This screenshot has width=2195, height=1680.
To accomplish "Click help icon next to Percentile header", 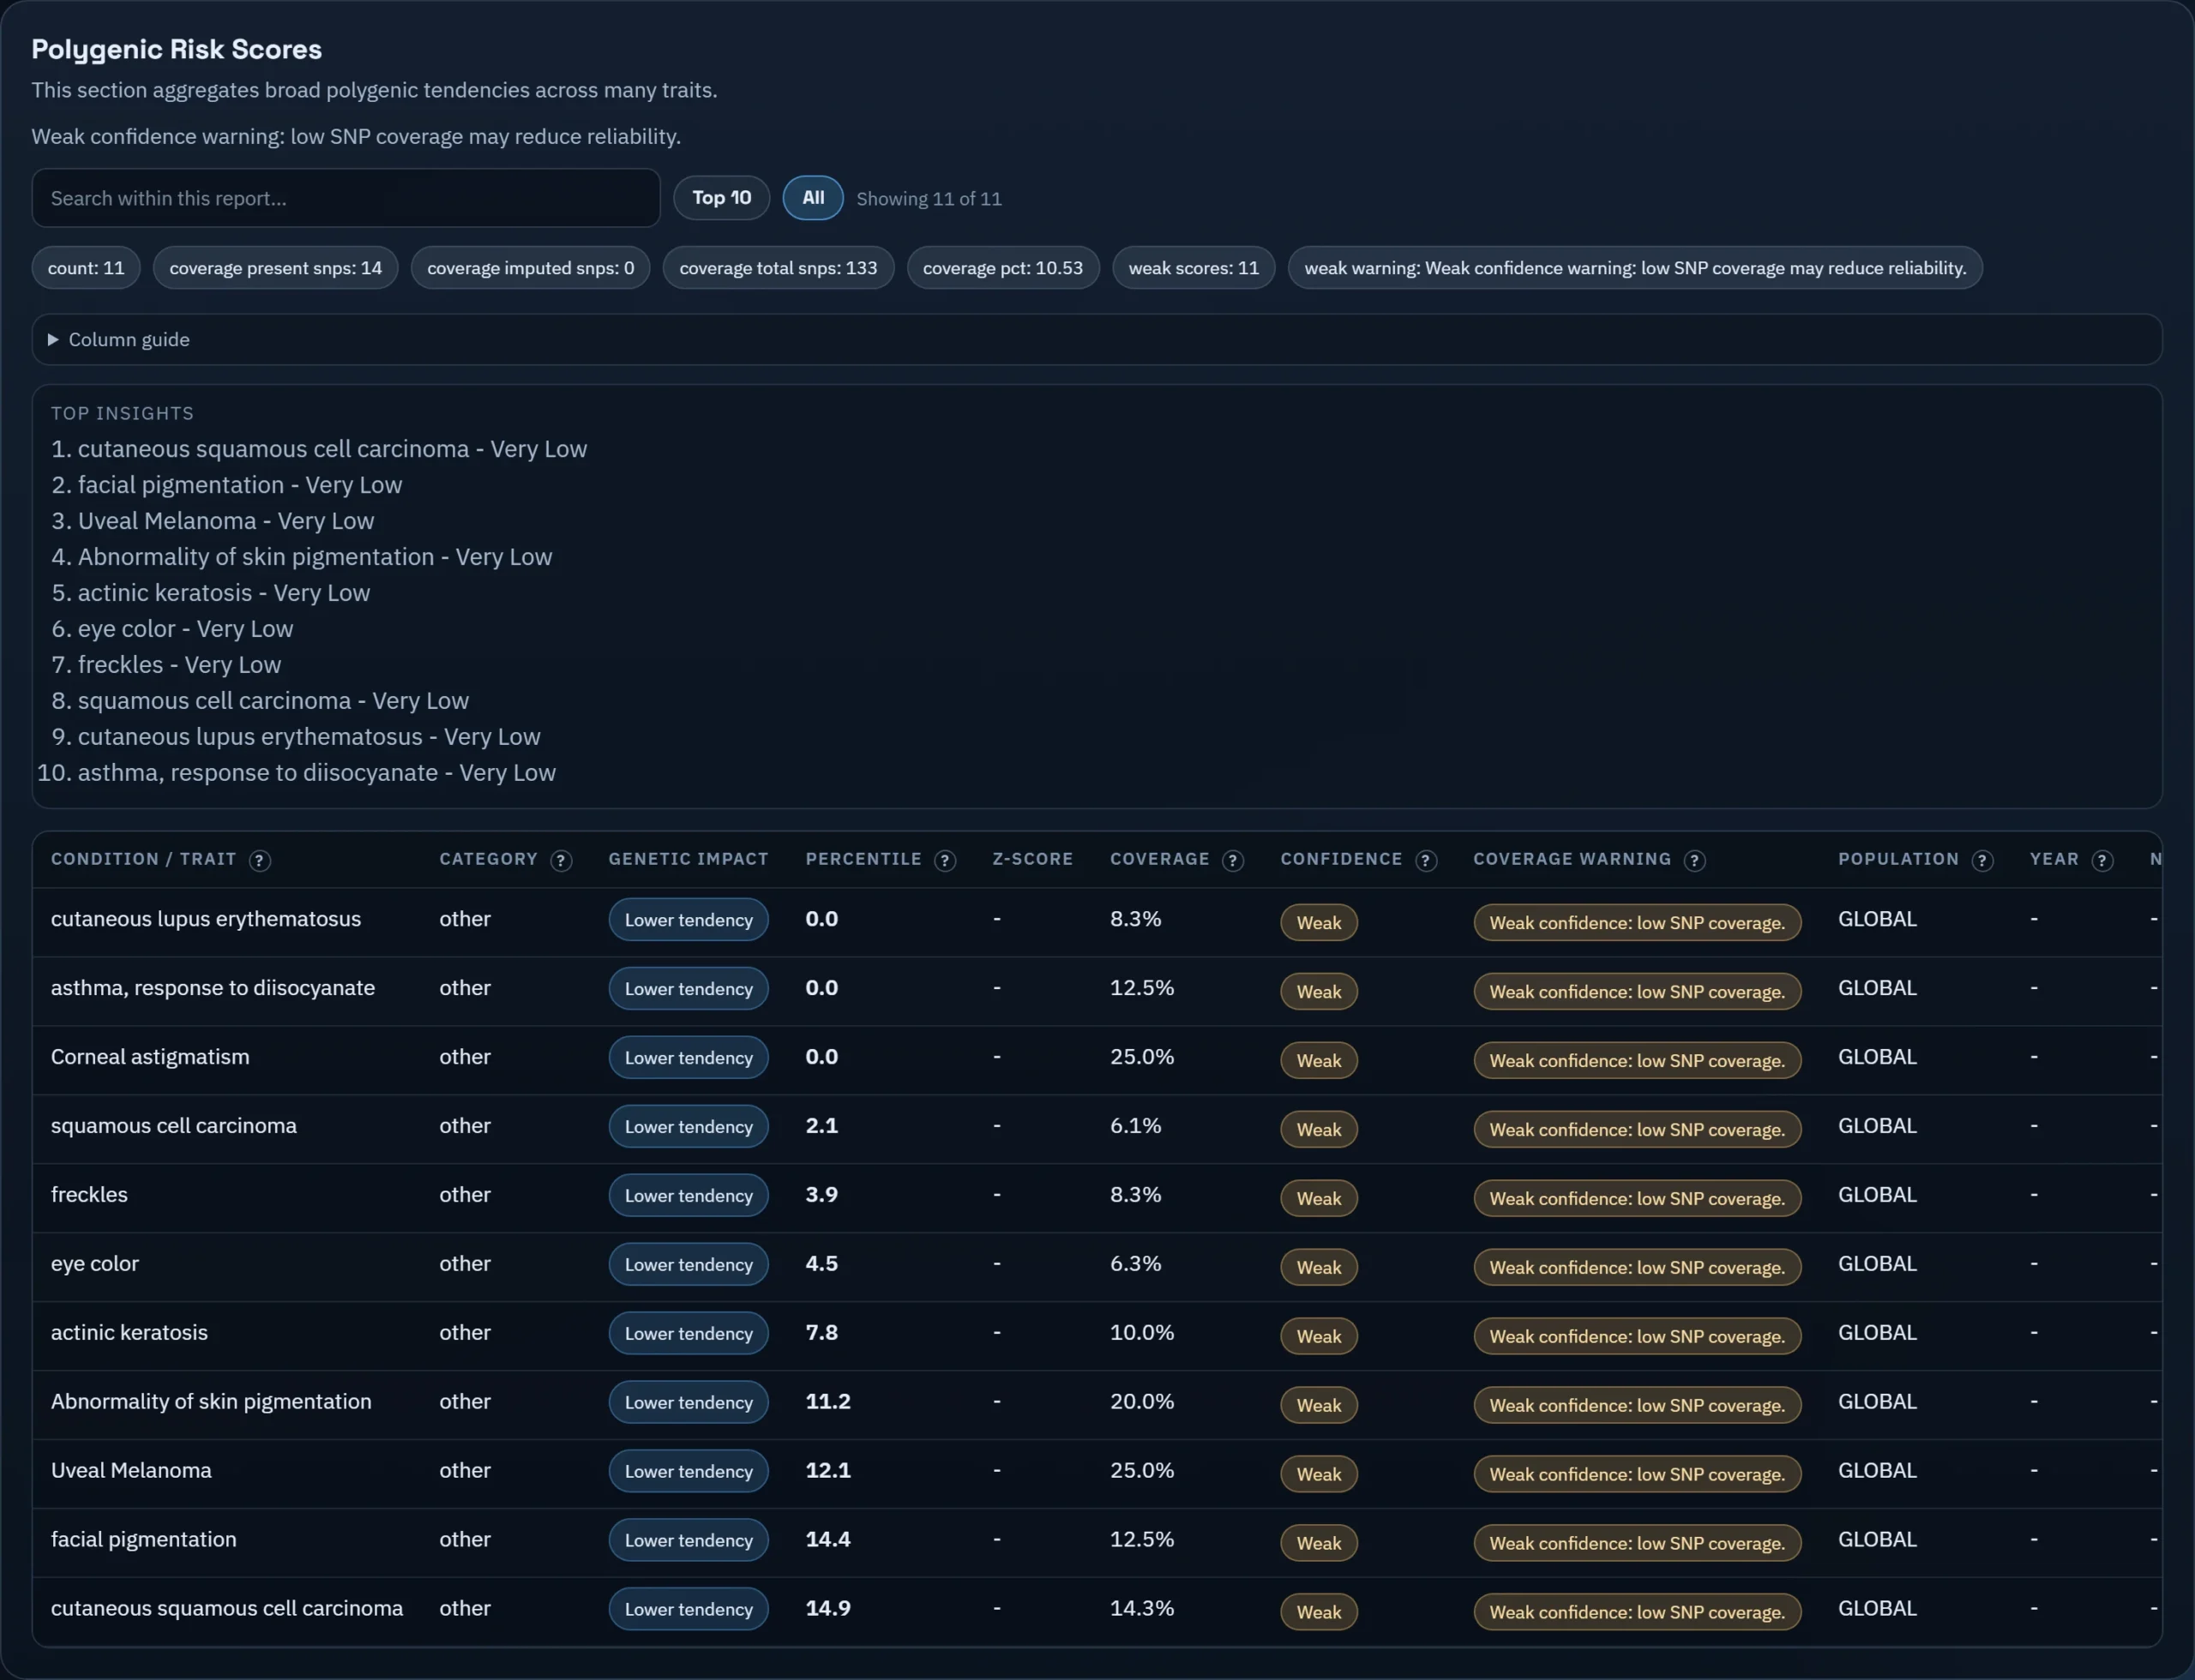I will [944, 860].
